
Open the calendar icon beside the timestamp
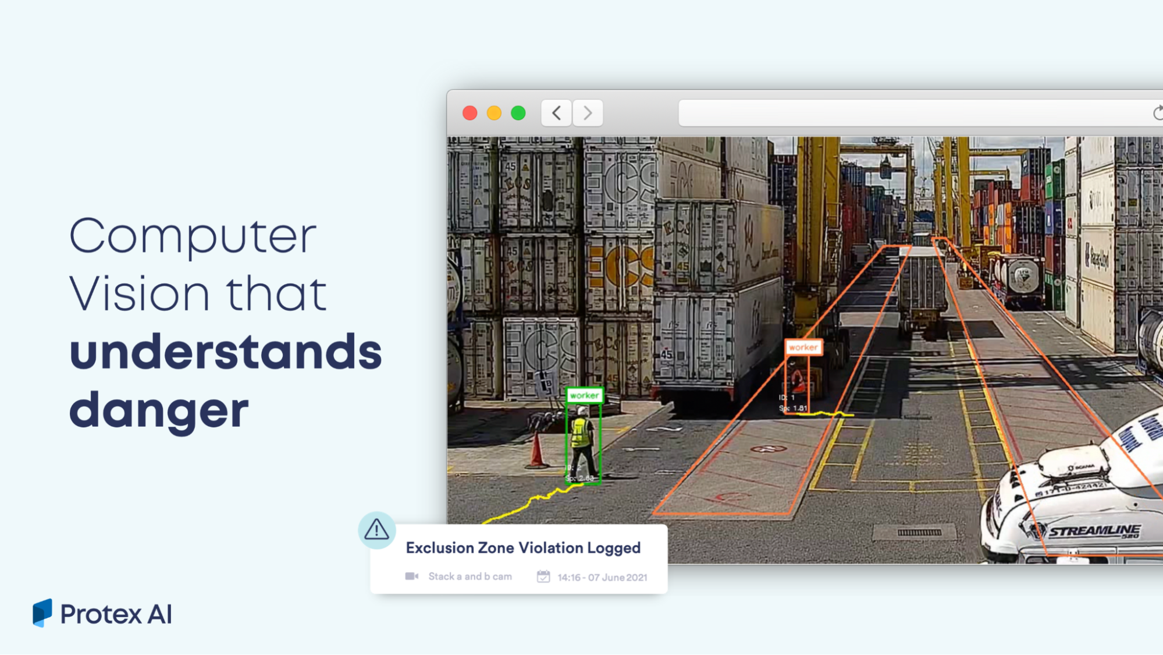(543, 576)
